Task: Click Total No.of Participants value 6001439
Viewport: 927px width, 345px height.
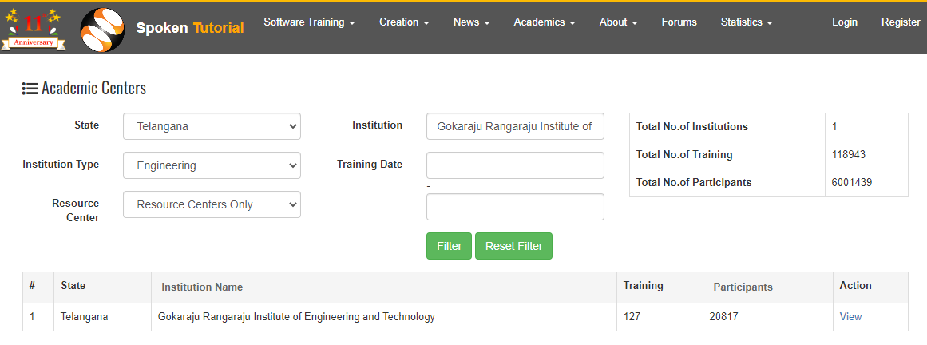Action: click(852, 182)
